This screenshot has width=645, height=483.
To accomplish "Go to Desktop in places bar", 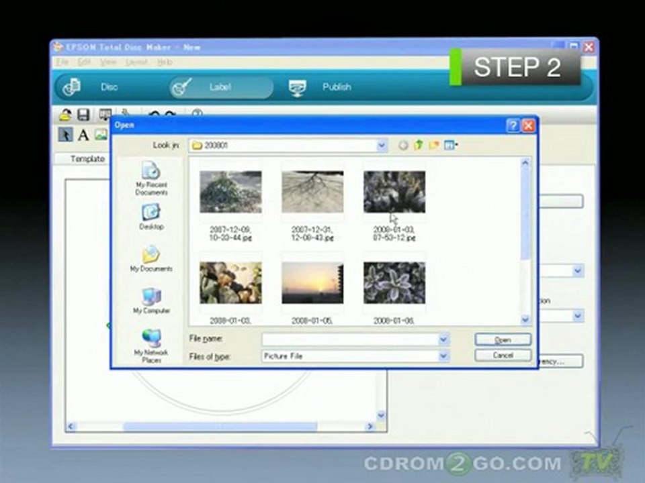I will [151, 217].
